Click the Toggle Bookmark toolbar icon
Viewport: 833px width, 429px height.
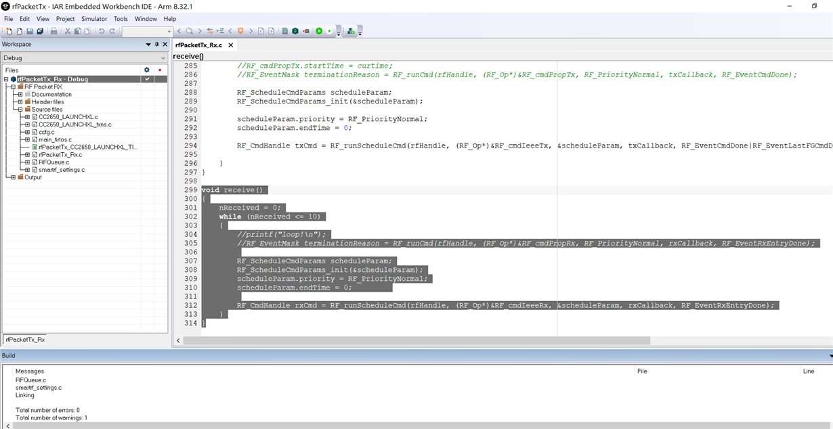(x=240, y=30)
